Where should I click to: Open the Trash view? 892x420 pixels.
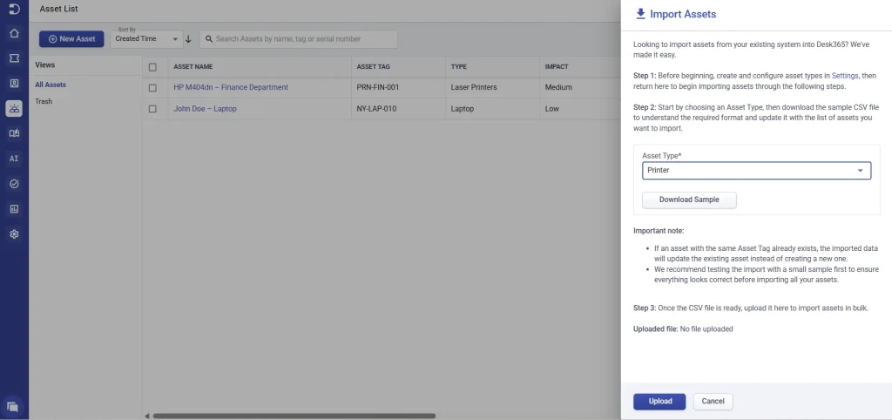44,101
